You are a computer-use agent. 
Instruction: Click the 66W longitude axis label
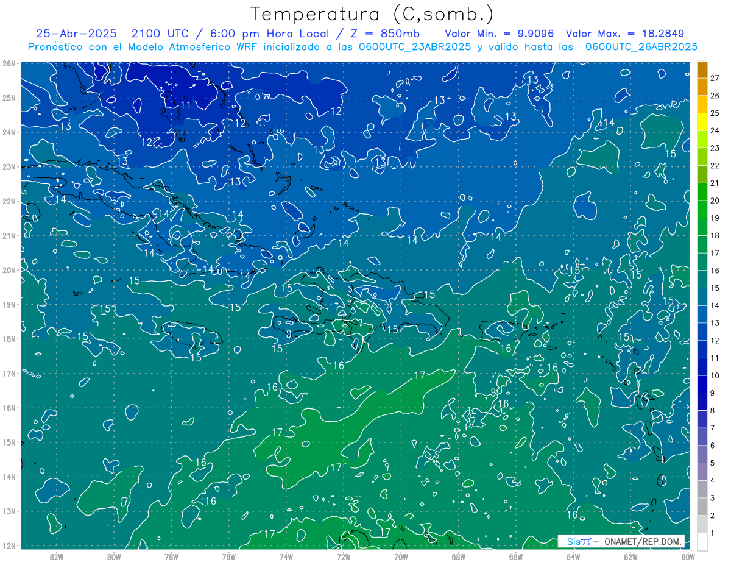click(516, 556)
